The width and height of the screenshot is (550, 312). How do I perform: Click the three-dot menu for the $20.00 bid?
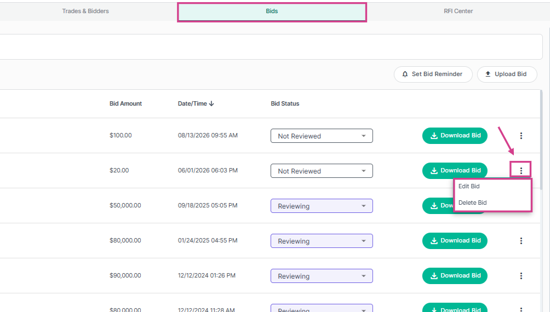[x=521, y=171]
